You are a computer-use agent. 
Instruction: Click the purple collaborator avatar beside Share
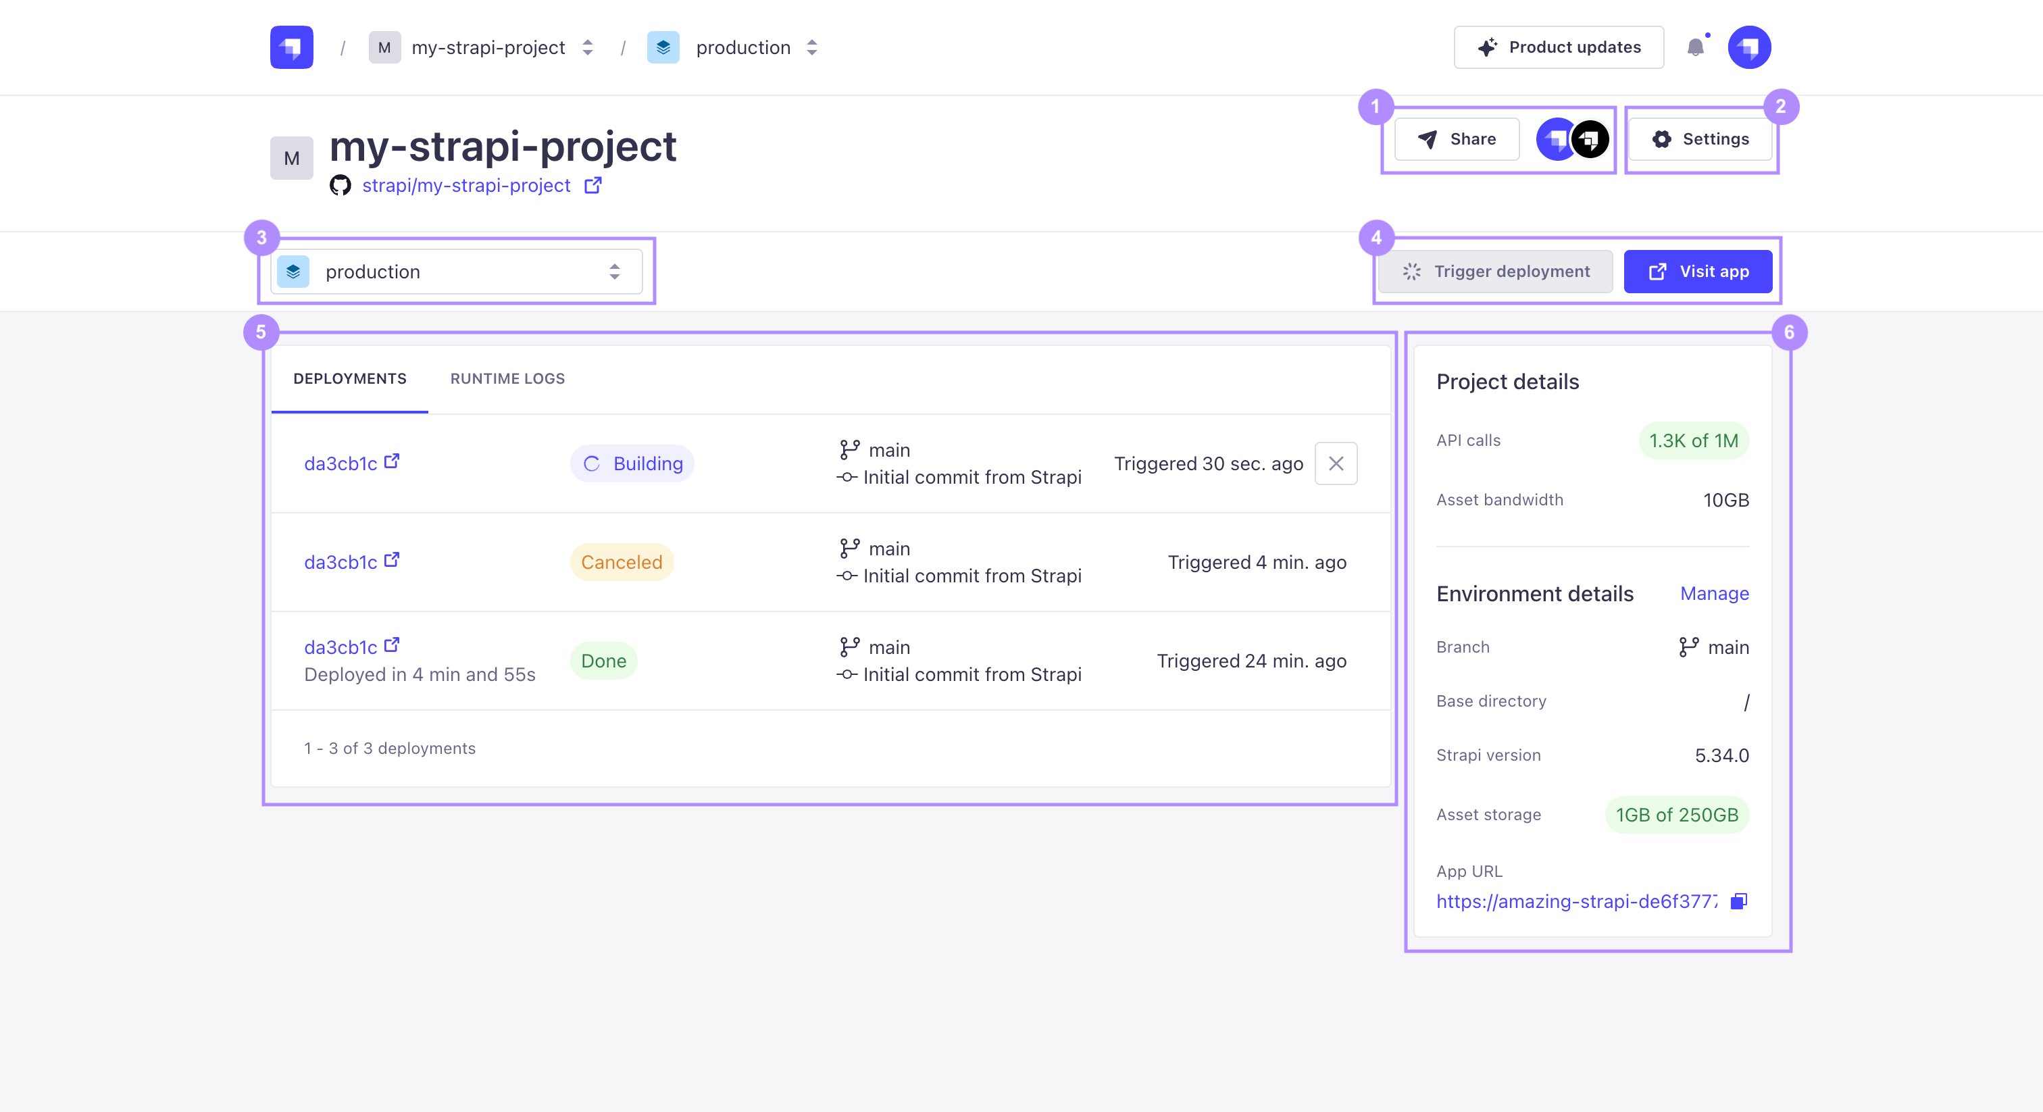pyautogui.click(x=1555, y=138)
